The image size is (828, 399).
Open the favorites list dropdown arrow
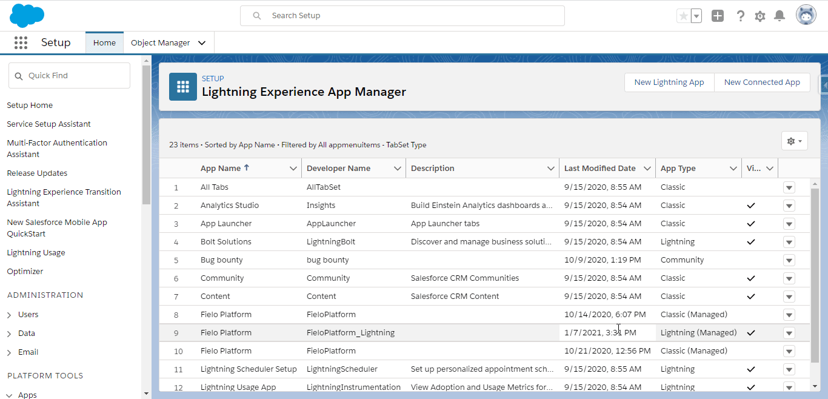pyautogui.click(x=696, y=16)
